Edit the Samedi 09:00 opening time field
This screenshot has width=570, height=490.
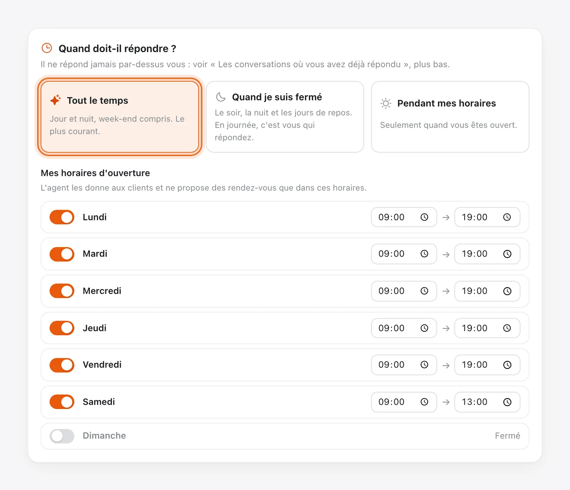coord(404,402)
